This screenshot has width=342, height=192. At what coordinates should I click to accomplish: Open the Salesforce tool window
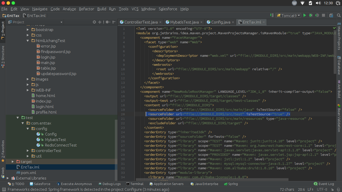pos(40,184)
